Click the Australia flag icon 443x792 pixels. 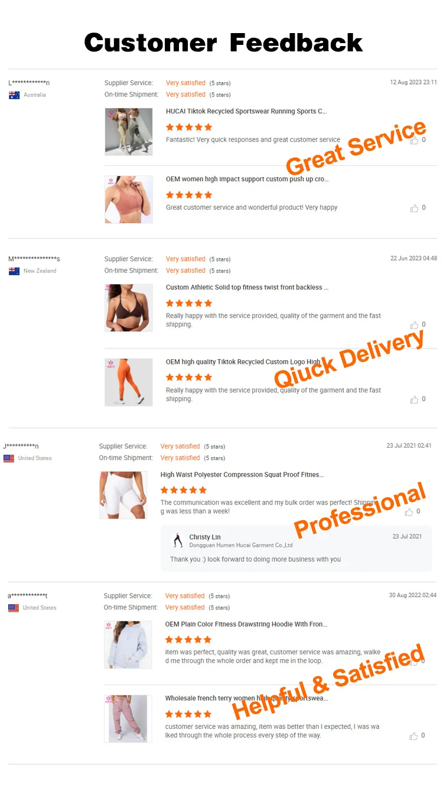[14, 95]
